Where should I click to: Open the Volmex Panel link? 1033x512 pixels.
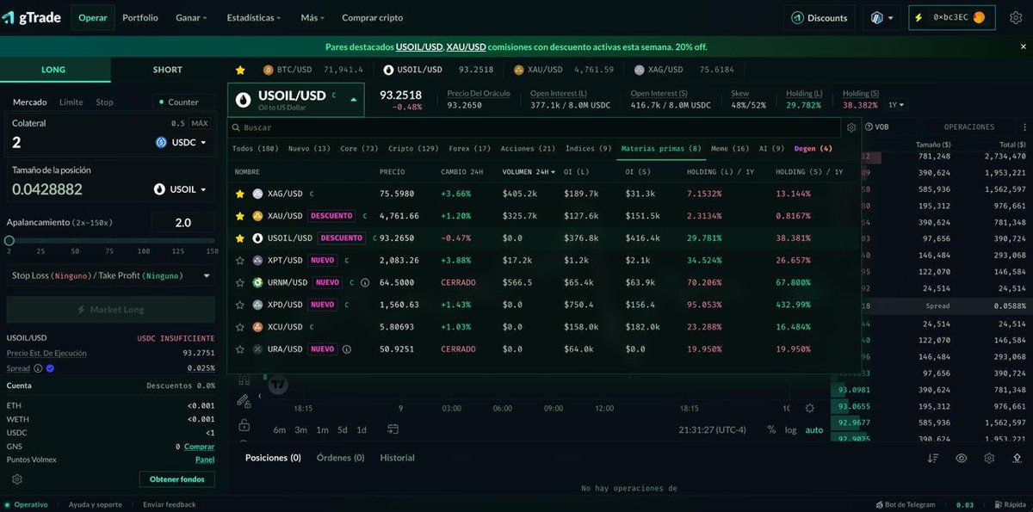[205, 460]
